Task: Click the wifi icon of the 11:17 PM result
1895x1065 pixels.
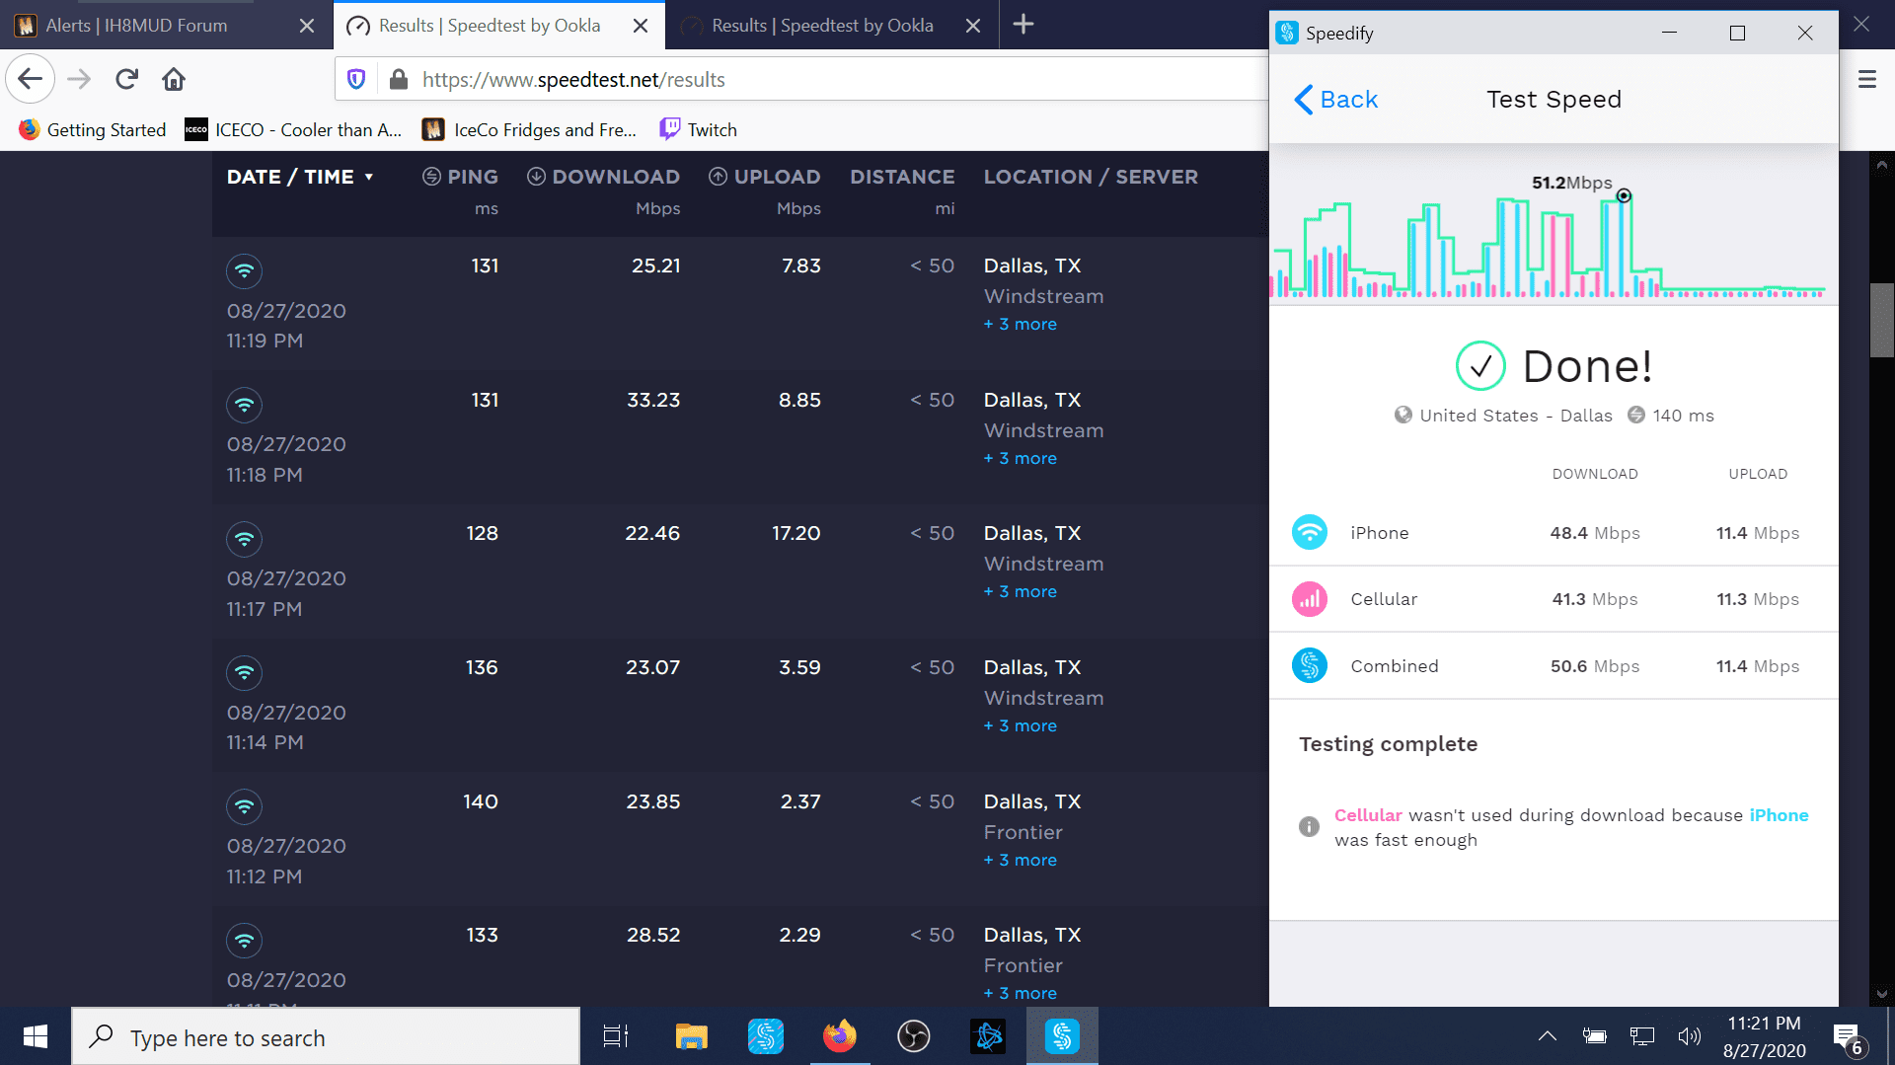Action: (x=244, y=539)
